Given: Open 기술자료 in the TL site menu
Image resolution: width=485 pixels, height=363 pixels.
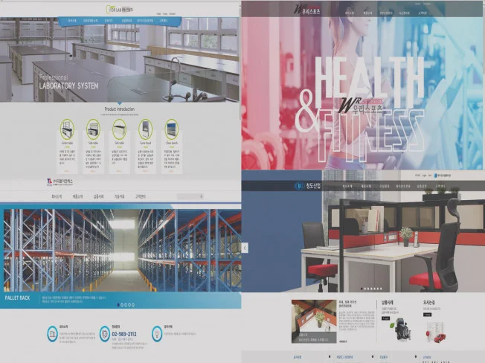Looking at the screenshot, I should tap(119, 196).
